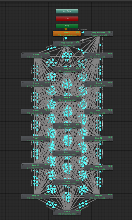Select the green Entry node

click(x=67, y=26)
